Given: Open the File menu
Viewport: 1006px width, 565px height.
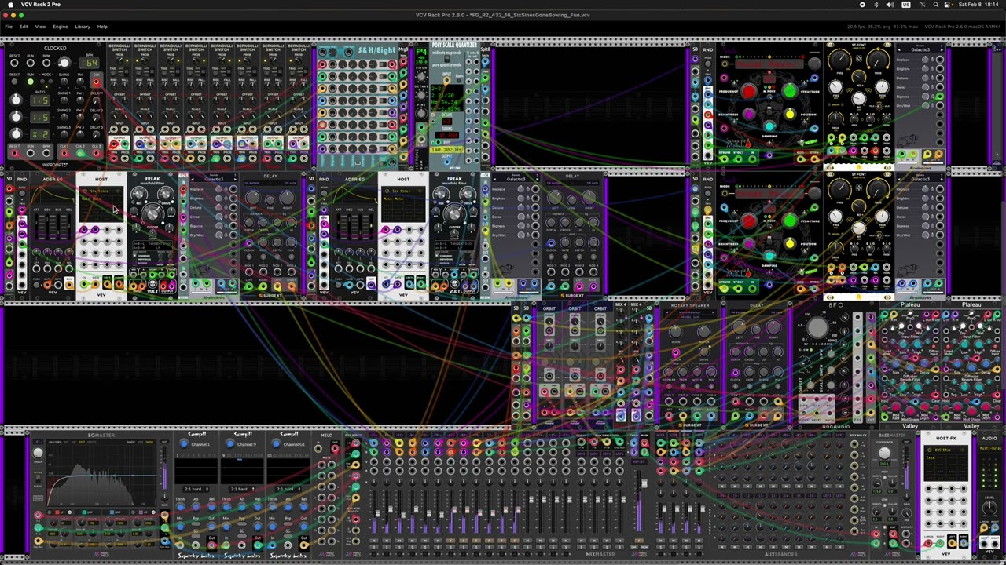Looking at the screenshot, I should coord(9,27).
